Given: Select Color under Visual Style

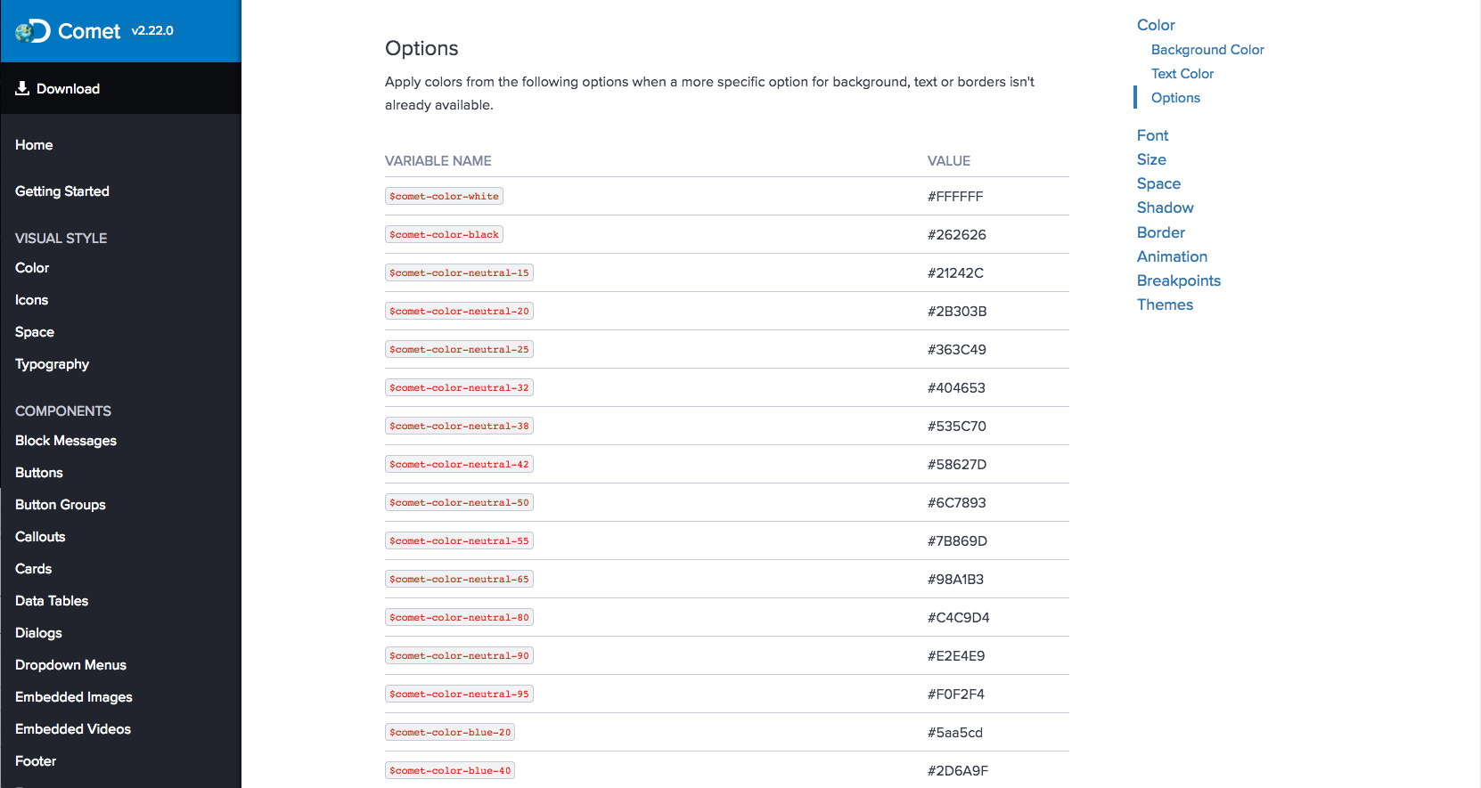Looking at the screenshot, I should click(32, 268).
